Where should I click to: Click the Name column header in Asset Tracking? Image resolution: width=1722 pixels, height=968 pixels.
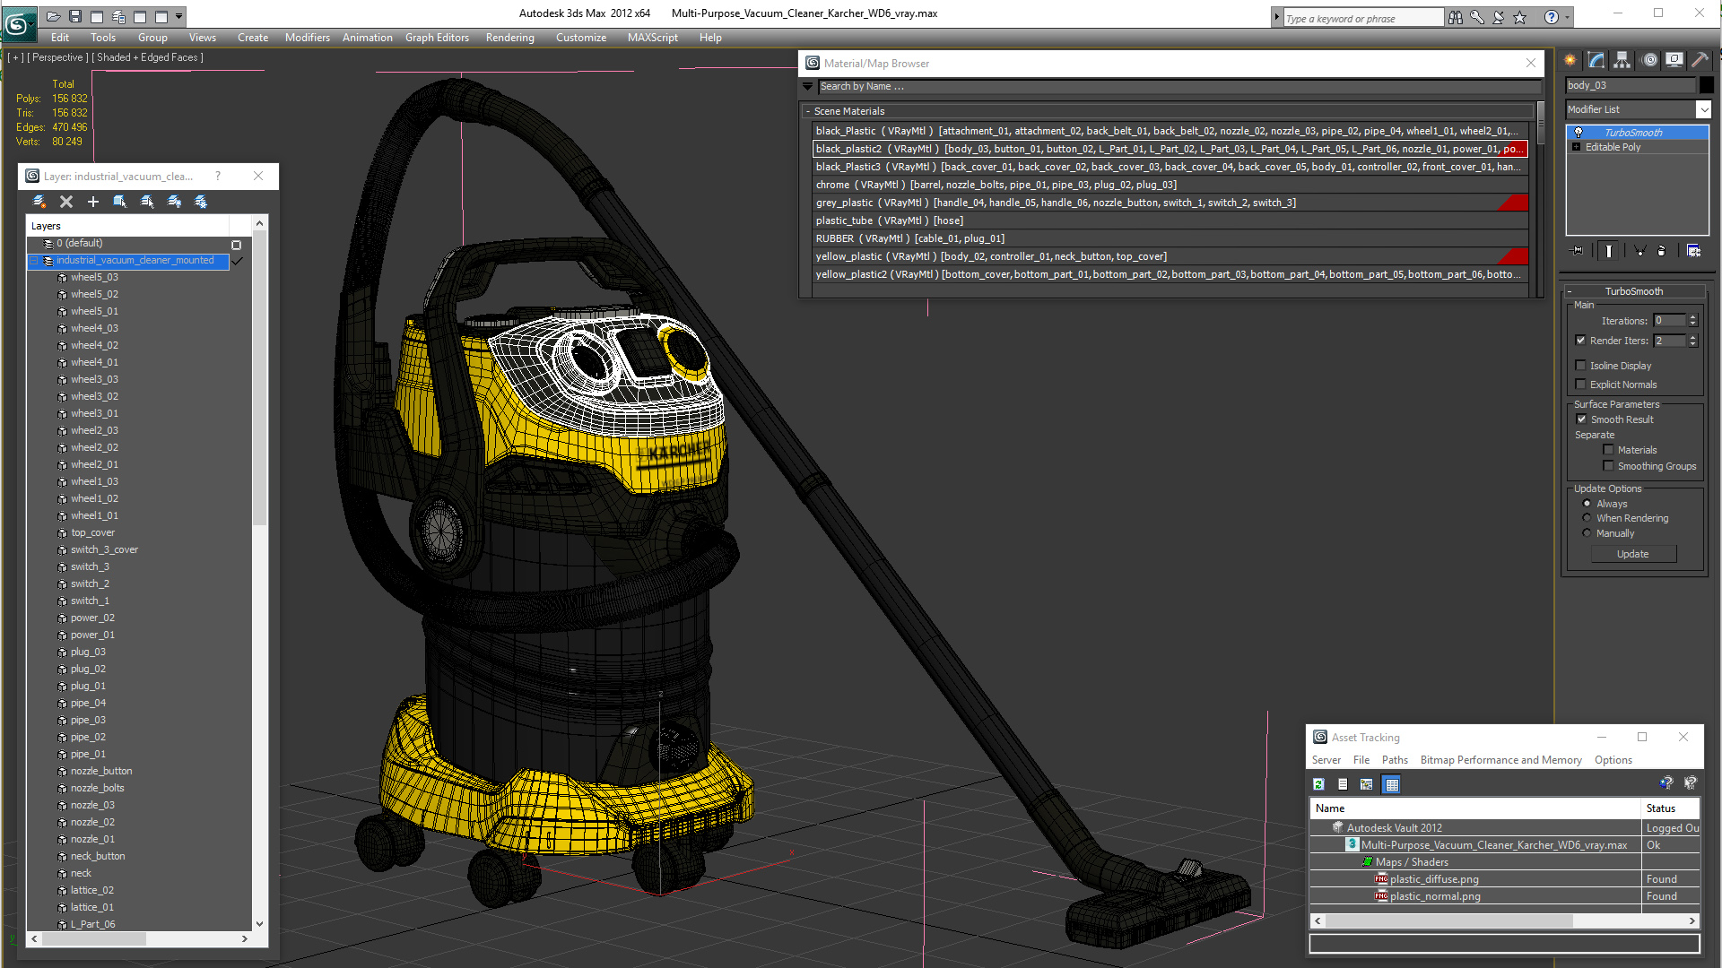1475,808
